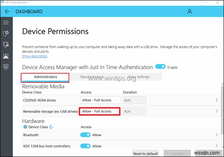Image resolution: width=224 pixels, height=157 pixels.
Task: Click Reset to default button
Action: pos(145,154)
